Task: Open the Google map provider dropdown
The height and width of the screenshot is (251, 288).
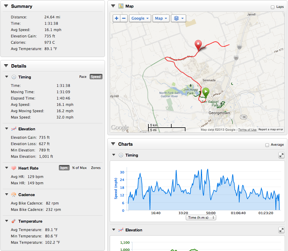Action: tap(140, 18)
